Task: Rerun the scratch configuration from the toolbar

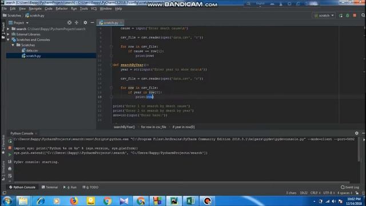Action: [x=341, y=15]
